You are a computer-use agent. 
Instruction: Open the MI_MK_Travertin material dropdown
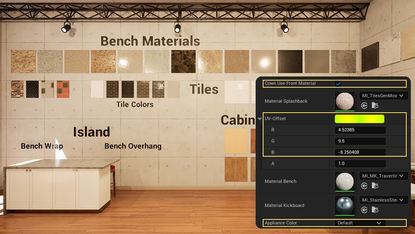383,176
